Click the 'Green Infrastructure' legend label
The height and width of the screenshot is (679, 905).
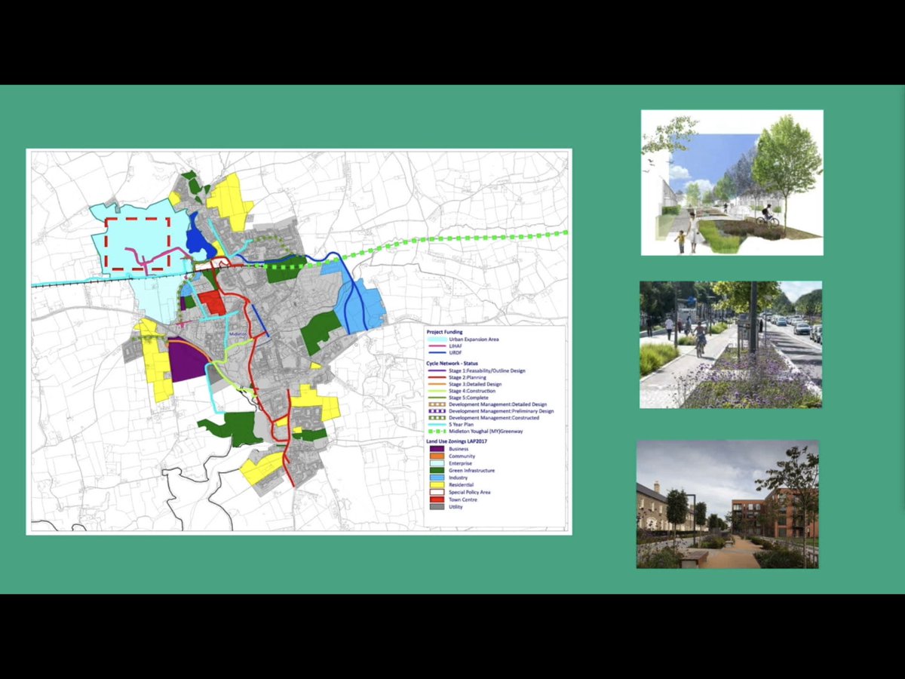point(471,471)
